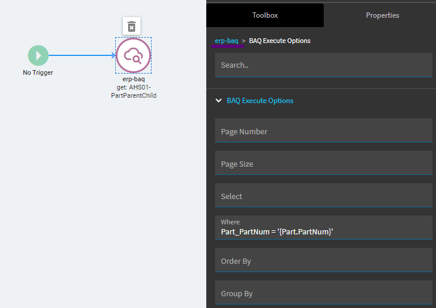Switch to the Toolbox tab
436x308 pixels.
(x=265, y=15)
